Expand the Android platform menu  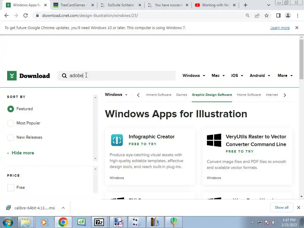click(260, 76)
